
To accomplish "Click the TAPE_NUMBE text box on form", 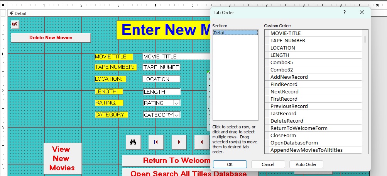I will pyautogui.click(x=161, y=67).
